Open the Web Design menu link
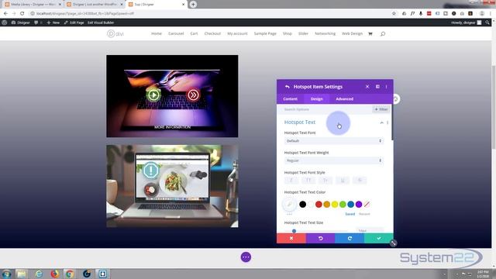Screen dimensions: 496x279 click(352, 33)
